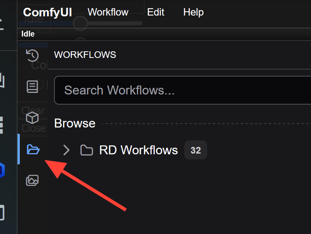Click the ComfyUI logo text
The image size is (311, 234).
coord(47,12)
